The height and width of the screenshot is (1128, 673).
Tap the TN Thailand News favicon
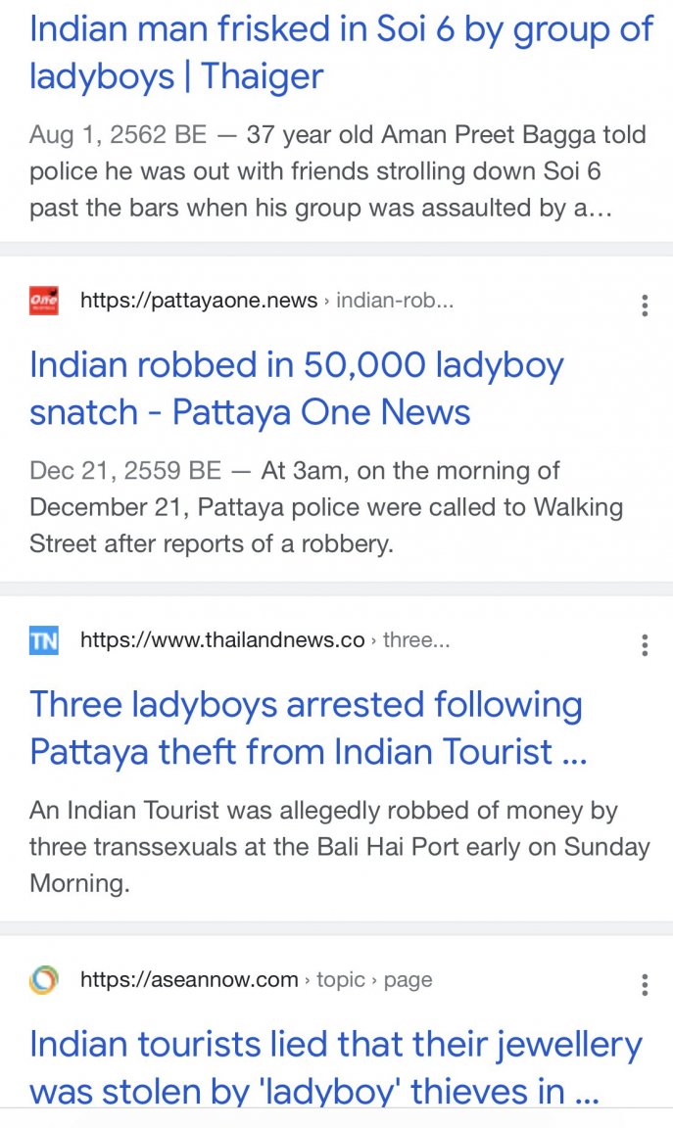[44, 640]
